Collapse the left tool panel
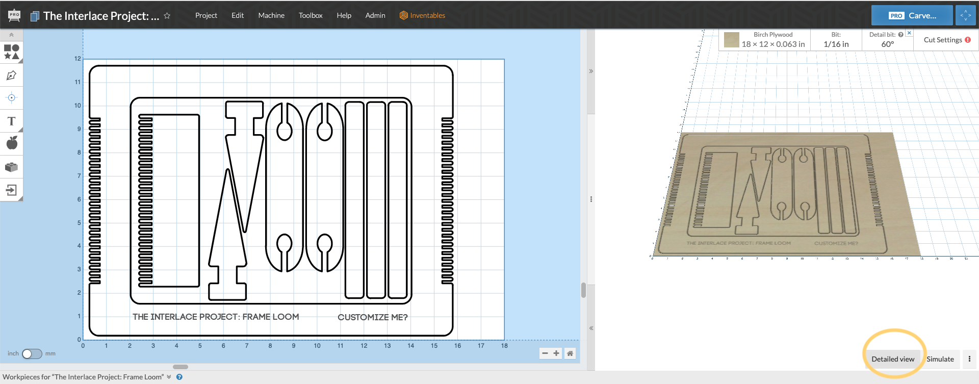 point(11,35)
